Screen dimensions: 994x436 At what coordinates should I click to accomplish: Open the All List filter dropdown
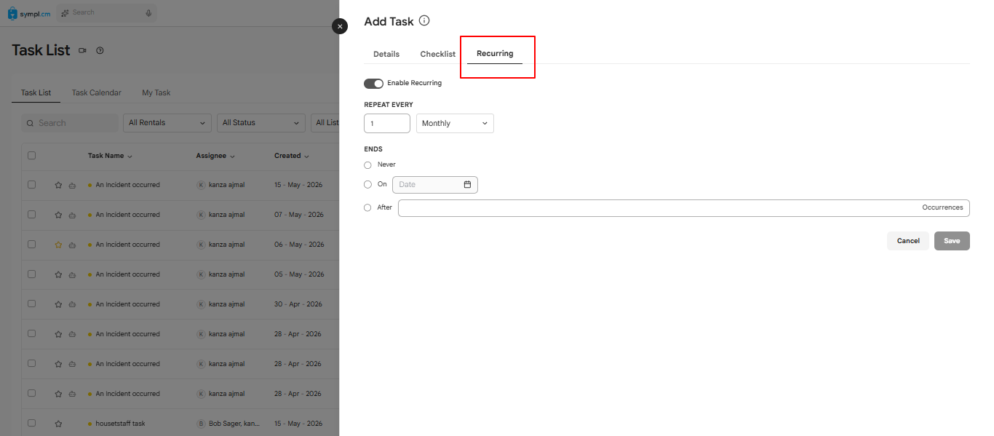[325, 123]
